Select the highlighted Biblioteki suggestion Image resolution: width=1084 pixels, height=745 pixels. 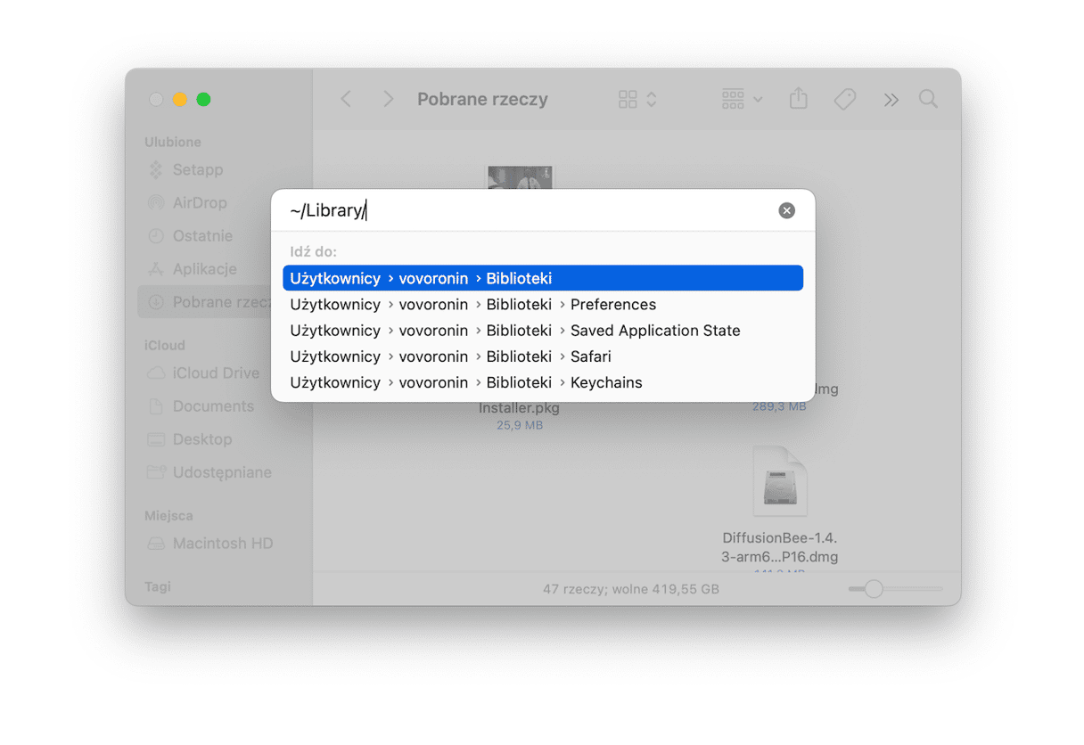coord(543,278)
